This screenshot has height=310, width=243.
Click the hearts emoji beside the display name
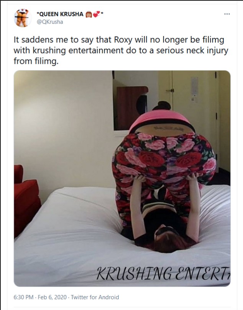[x=97, y=14]
